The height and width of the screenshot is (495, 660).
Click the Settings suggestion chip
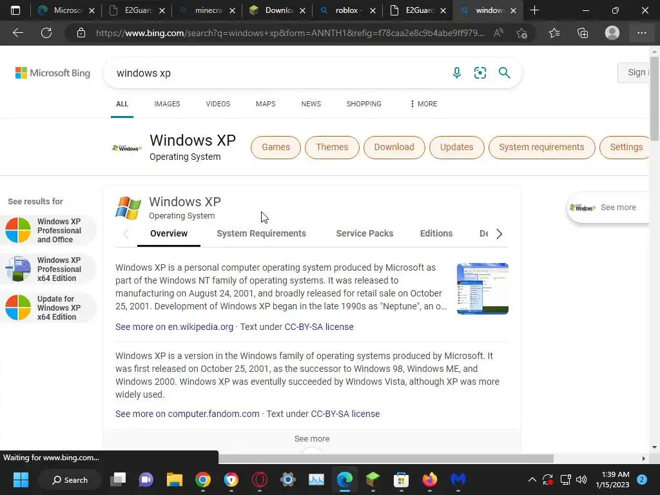tap(626, 148)
